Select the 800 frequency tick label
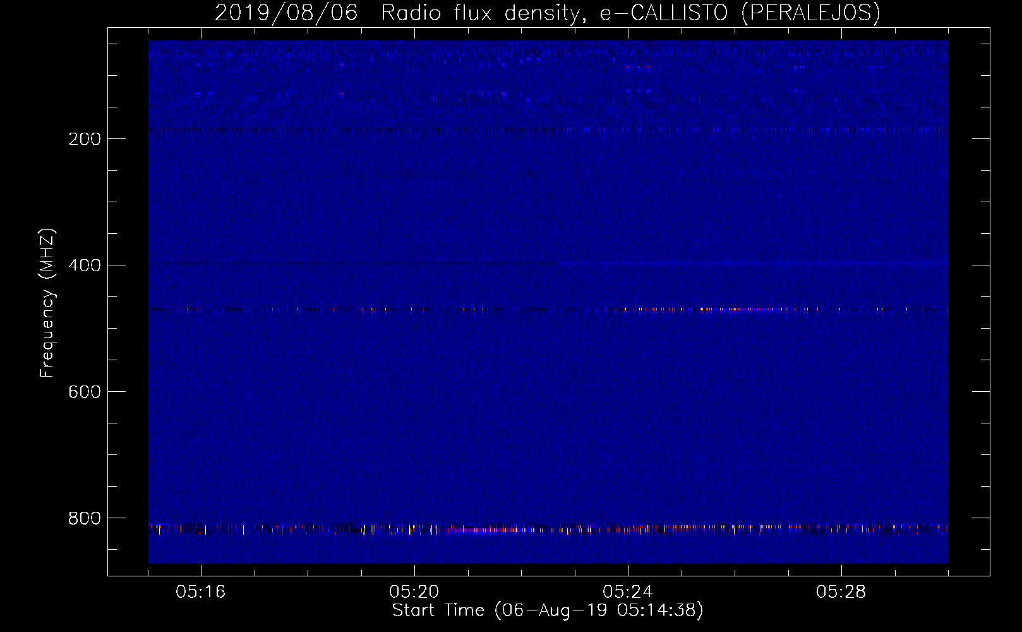Image resolution: width=1022 pixels, height=632 pixels. pos(85,518)
